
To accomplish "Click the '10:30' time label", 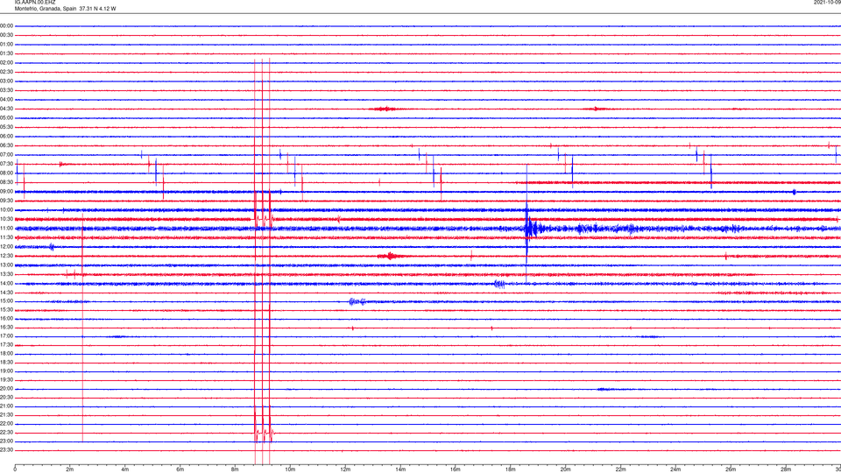I will [x=7, y=219].
